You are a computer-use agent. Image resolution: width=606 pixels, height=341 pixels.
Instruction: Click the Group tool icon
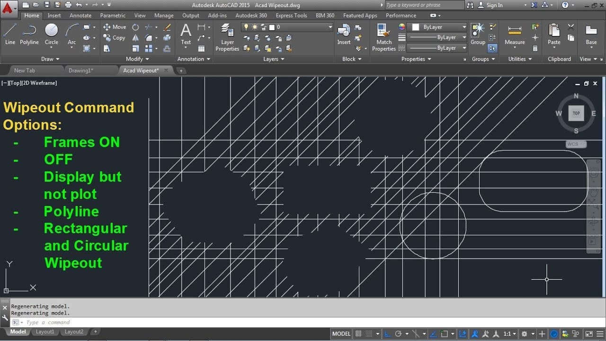coord(478,34)
